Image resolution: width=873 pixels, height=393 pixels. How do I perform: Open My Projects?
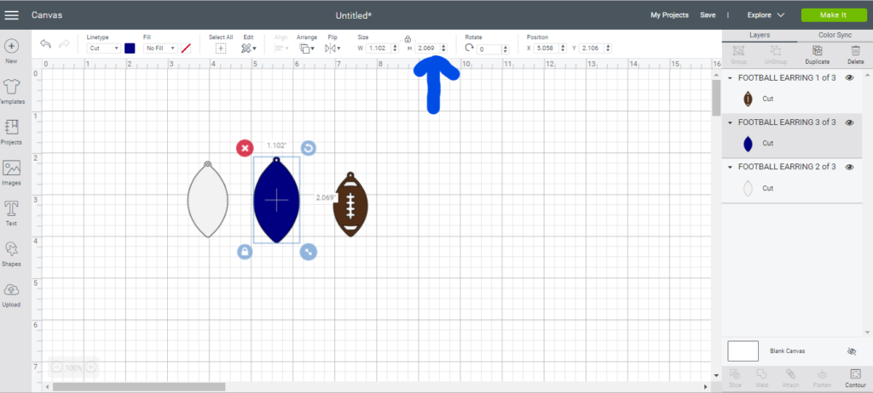click(x=669, y=15)
